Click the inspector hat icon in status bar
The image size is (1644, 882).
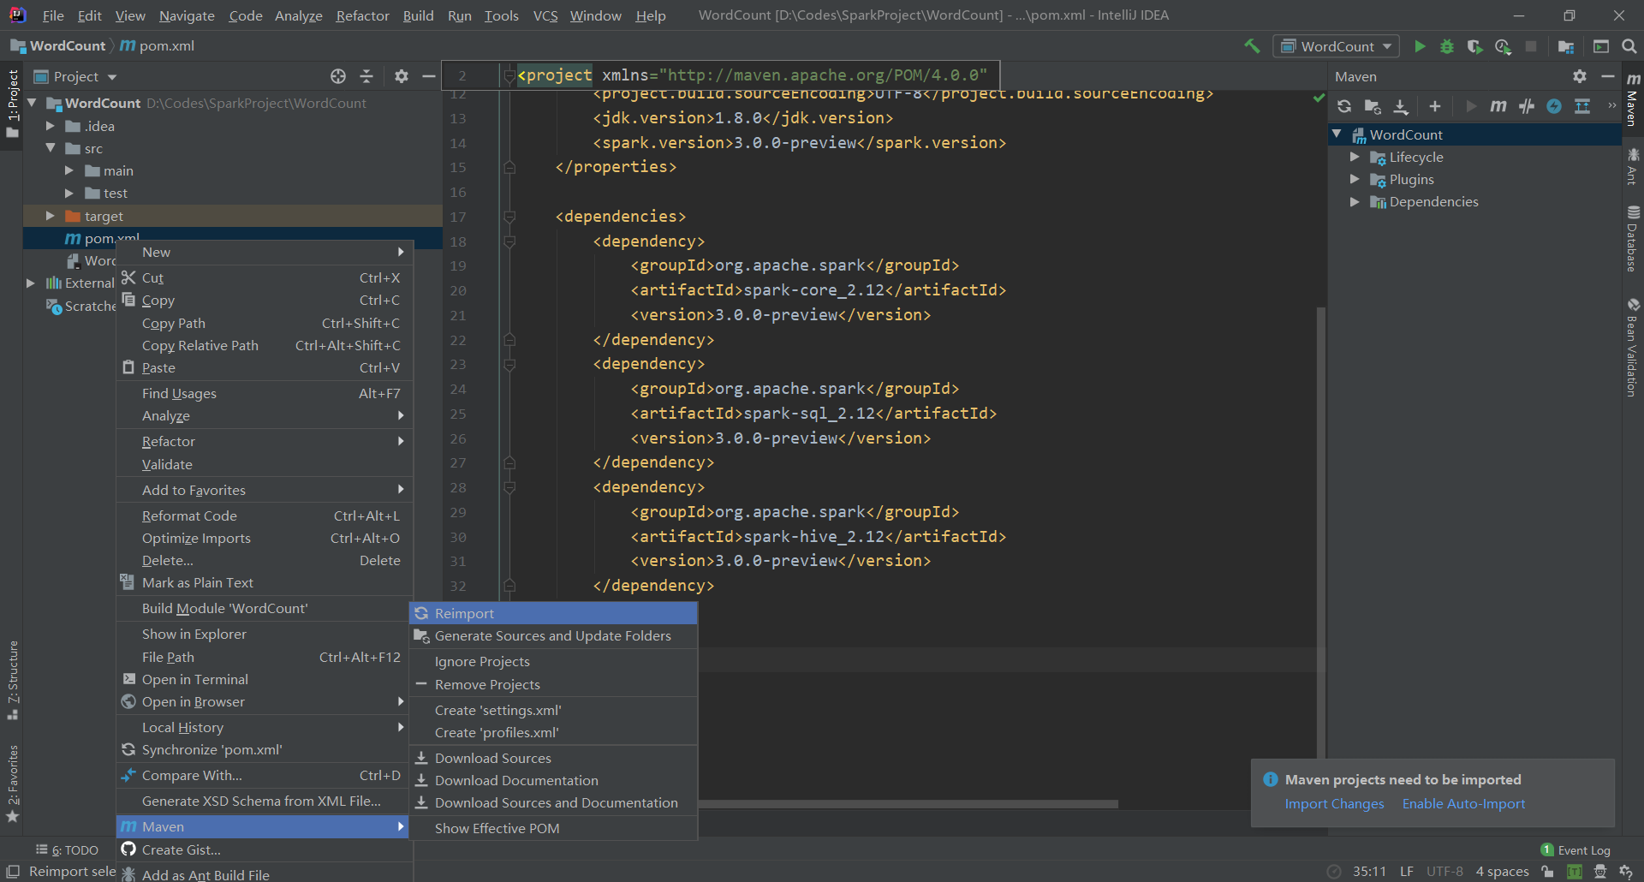(1600, 872)
